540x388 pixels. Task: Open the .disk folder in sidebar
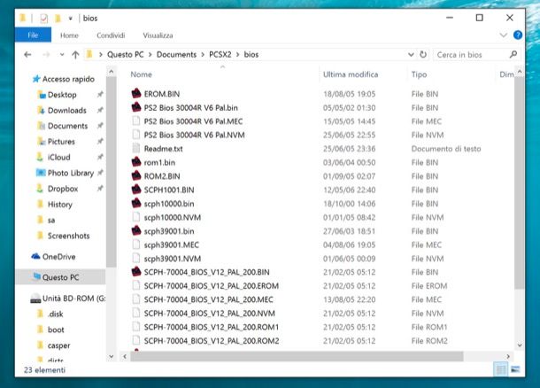(x=55, y=314)
